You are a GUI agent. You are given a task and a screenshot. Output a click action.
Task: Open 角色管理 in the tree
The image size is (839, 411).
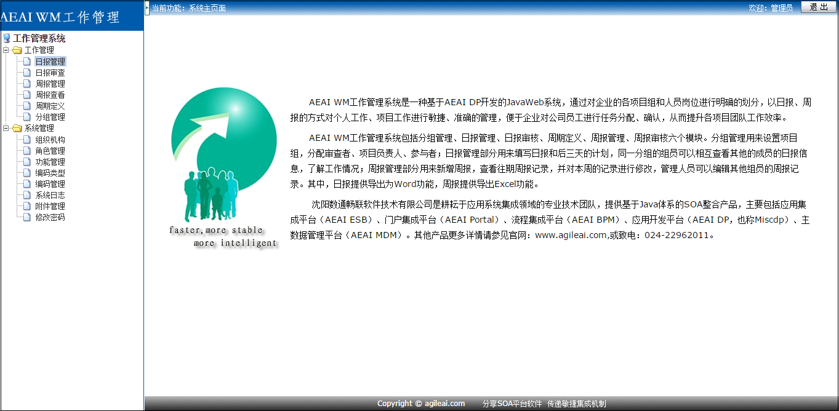pos(50,151)
